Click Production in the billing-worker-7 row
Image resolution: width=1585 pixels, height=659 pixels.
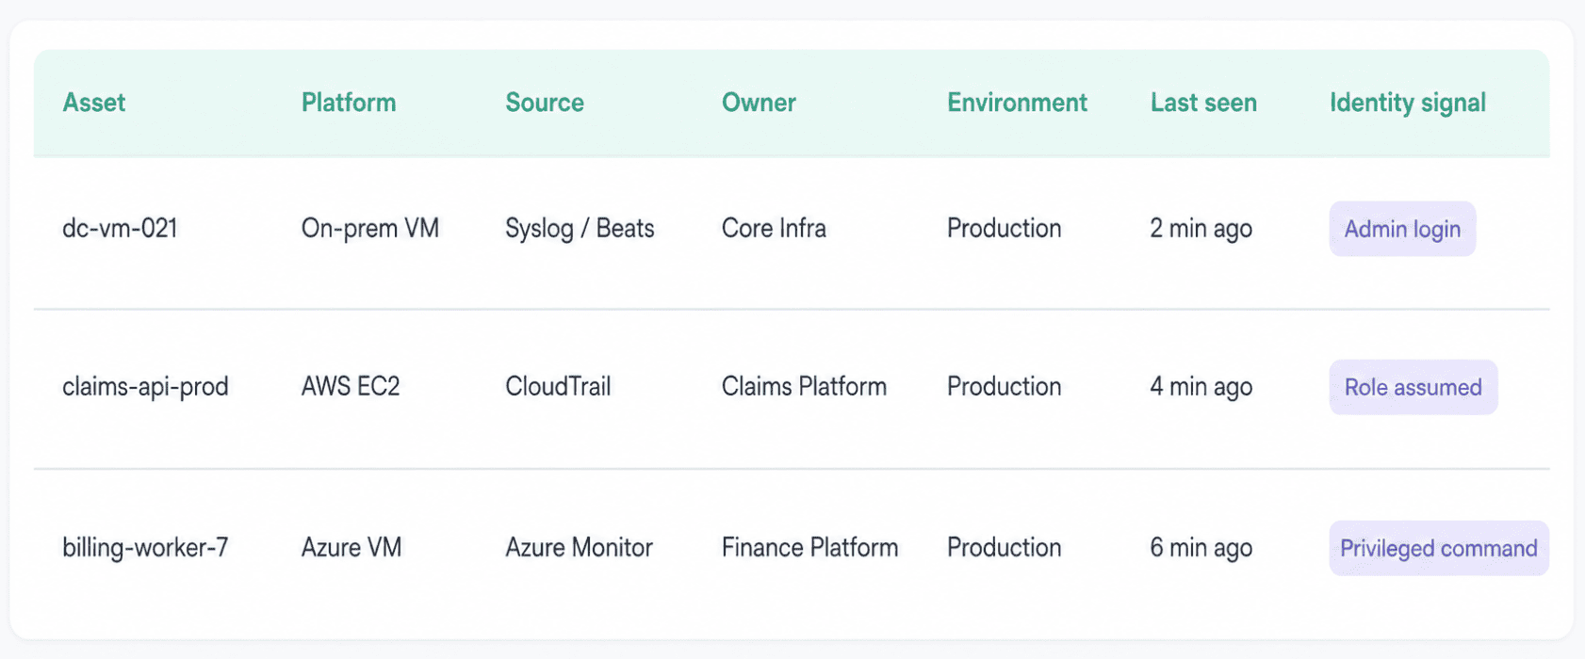pyautogui.click(x=1004, y=548)
